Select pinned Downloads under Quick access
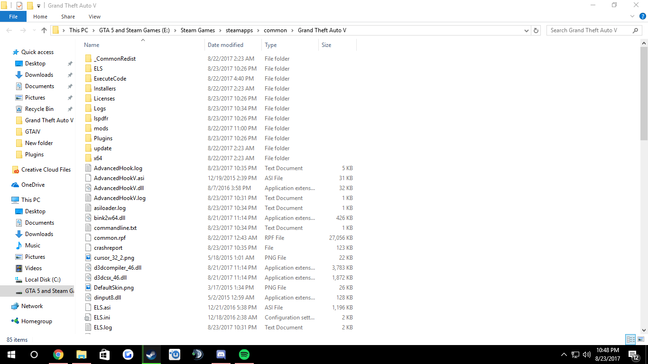648x364 pixels. 39,75
